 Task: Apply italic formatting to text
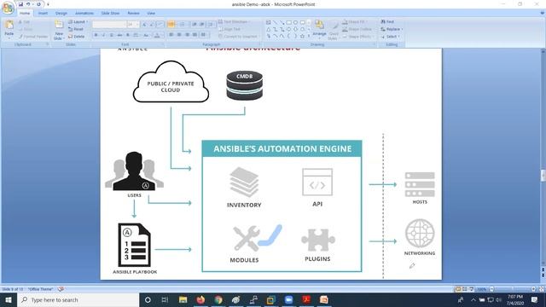click(x=103, y=35)
